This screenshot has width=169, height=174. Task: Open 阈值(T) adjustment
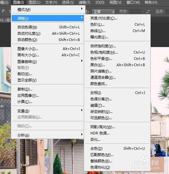[117, 105]
